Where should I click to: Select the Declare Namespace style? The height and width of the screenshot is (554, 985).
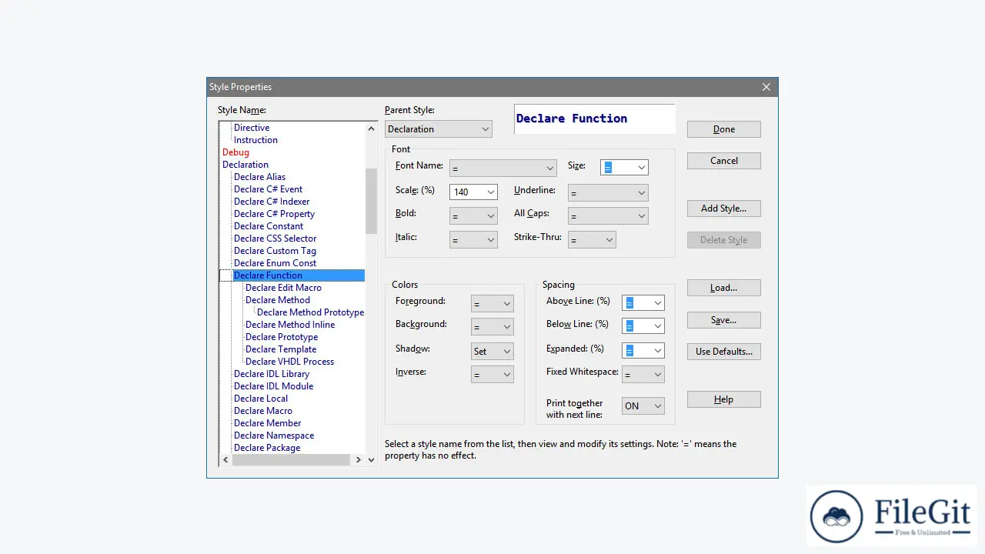(x=274, y=436)
